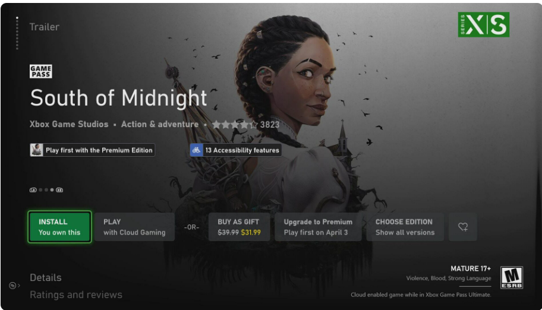The height and width of the screenshot is (310, 542).
Task: Upgrade to Premium edition
Action: point(318,227)
